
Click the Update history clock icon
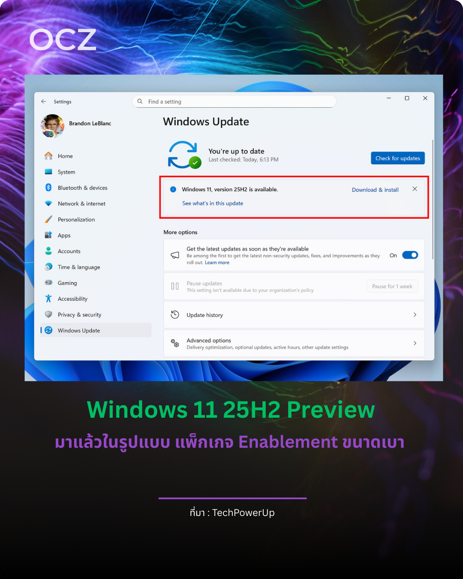(175, 315)
